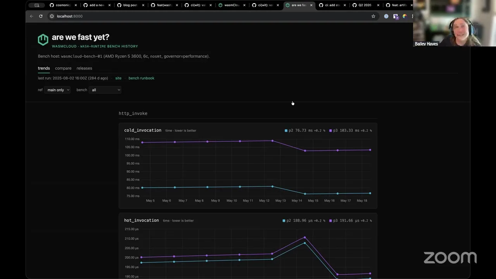Toggle the p2 series in cold_invocation legend
The image size is (496, 279).
pos(305,131)
